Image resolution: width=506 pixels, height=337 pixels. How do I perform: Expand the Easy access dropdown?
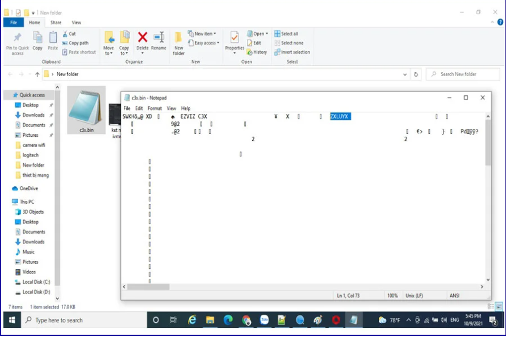[x=206, y=43]
